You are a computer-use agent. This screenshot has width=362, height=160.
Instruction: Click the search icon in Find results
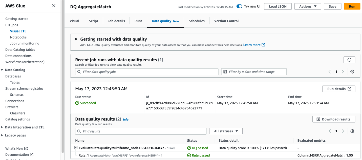(79, 131)
